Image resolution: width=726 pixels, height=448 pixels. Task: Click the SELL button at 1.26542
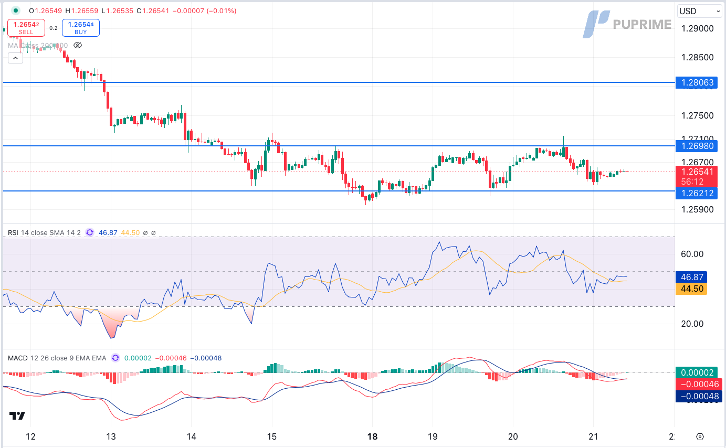[26, 28]
